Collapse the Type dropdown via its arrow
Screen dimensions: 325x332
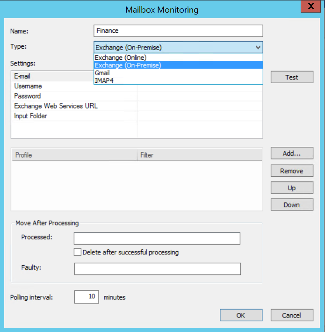258,47
